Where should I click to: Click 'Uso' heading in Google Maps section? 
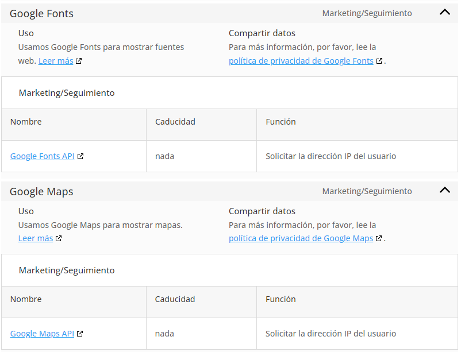pyautogui.click(x=26, y=211)
